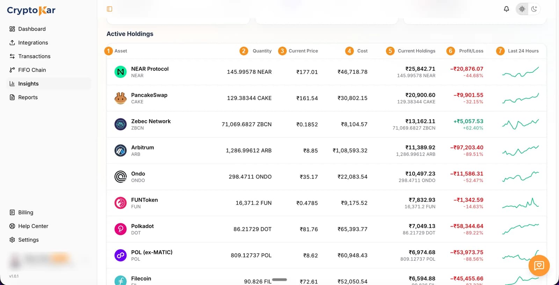The width and height of the screenshot is (559, 285).
Task: Click the CryptoKar logo
Action: point(31,10)
